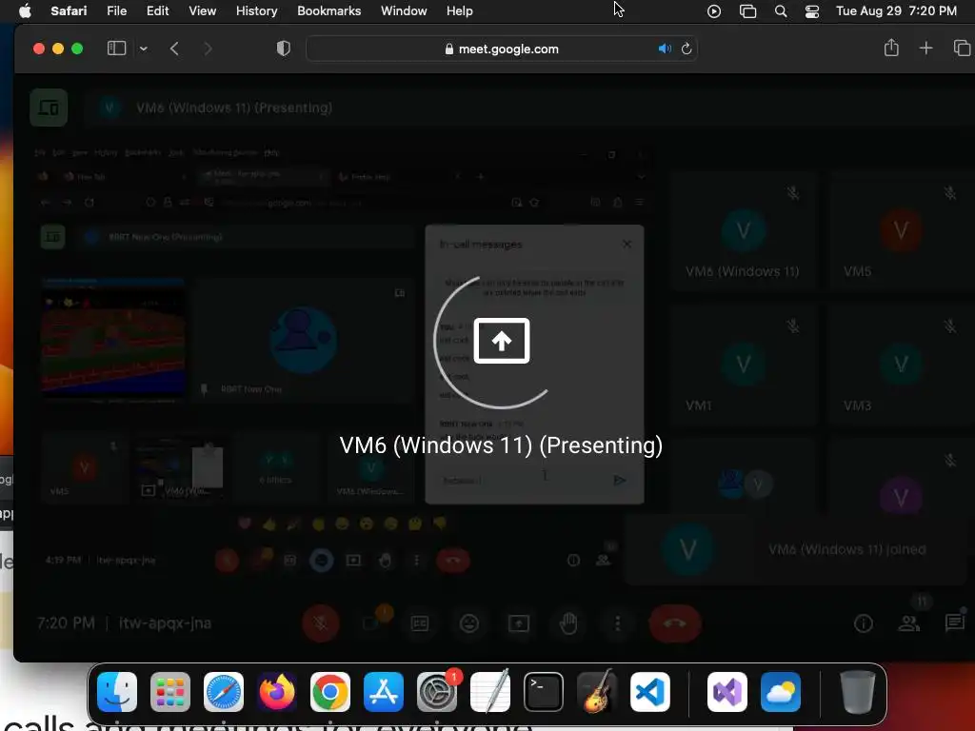Click the Present now button
The width and height of the screenshot is (975, 731).
pos(519,622)
